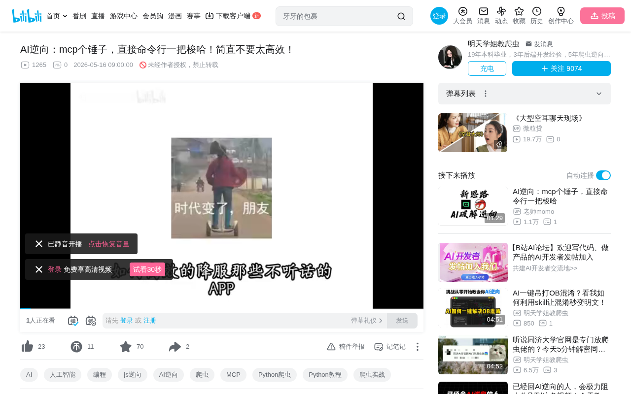Click the 试看30秒 button

(x=147, y=269)
